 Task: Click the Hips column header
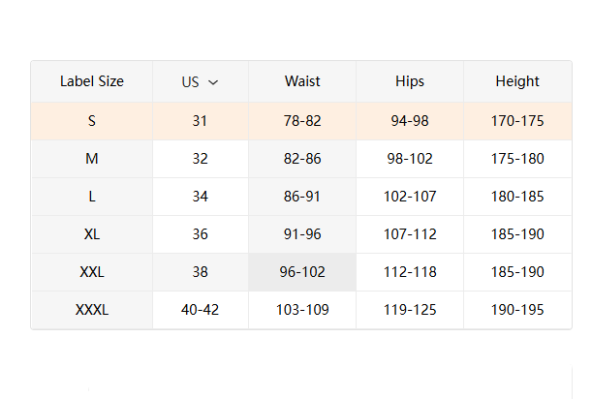point(410,81)
